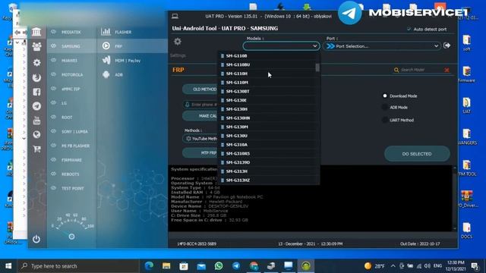Clear model search with red X
The height and width of the screenshot is (273, 486).
pos(447,70)
